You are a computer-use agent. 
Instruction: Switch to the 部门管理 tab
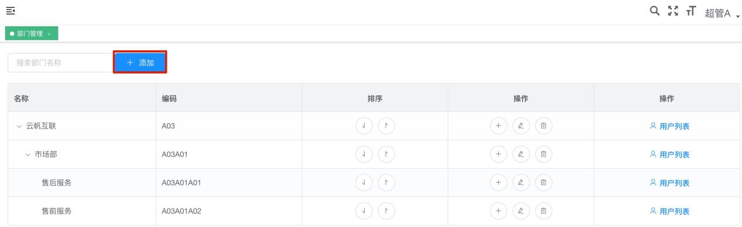(x=29, y=34)
